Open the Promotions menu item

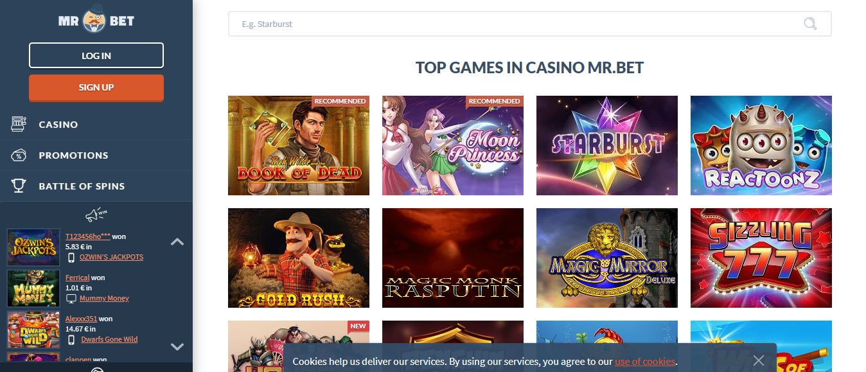(96, 155)
